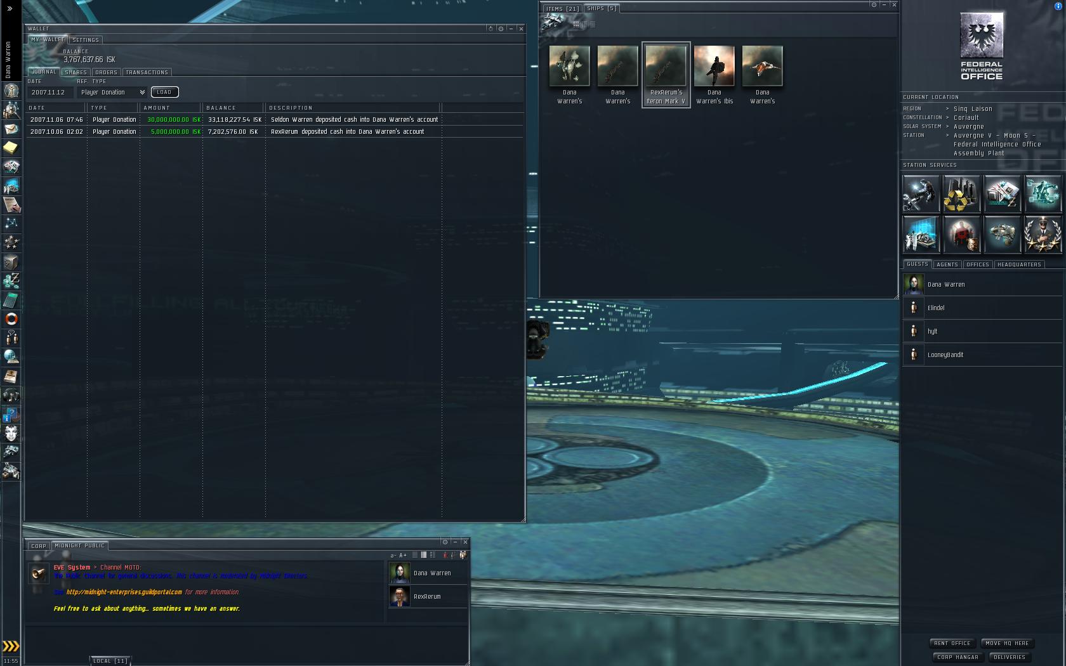Switch to the My Wallet tab
Screen dimensions: 1066x666
(48, 39)
